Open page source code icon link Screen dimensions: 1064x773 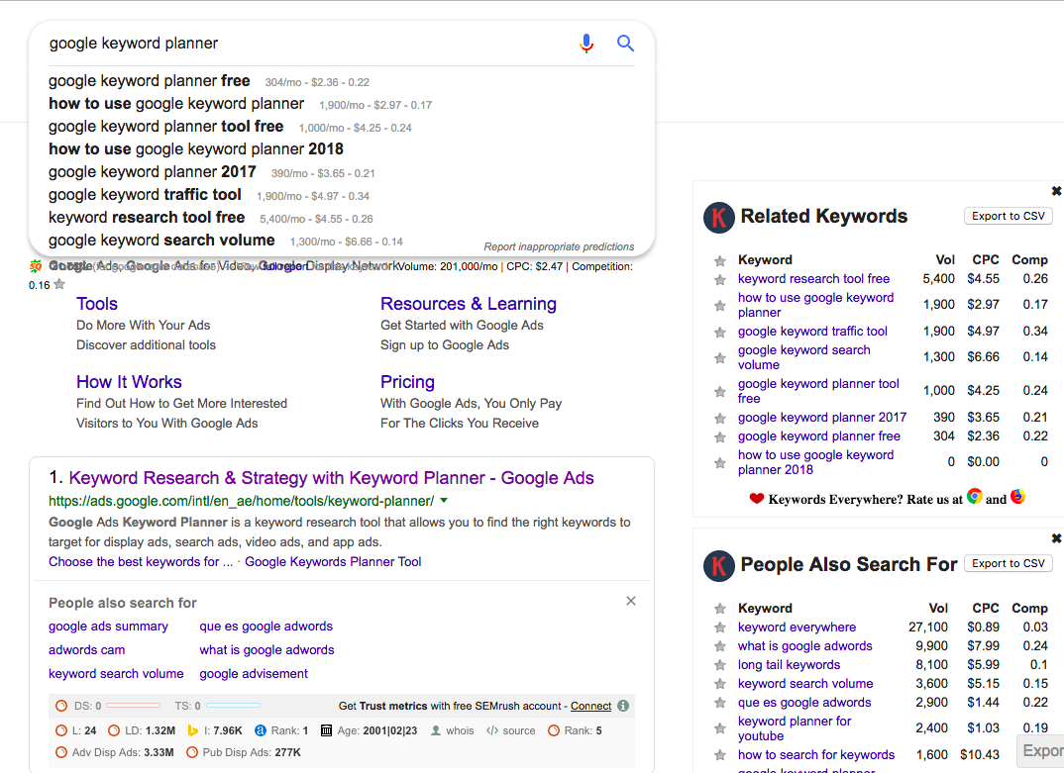492,730
